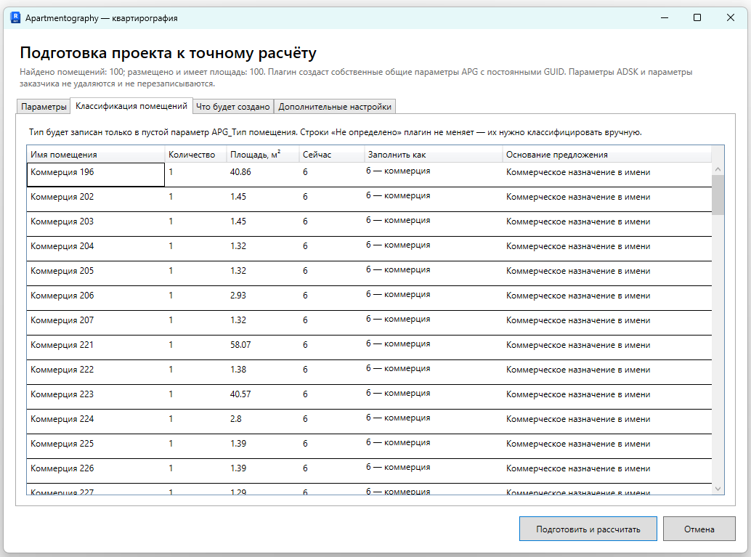The image size is (751, 557).
Task: Click the Сейчас column header
Action: click(331, 154)
